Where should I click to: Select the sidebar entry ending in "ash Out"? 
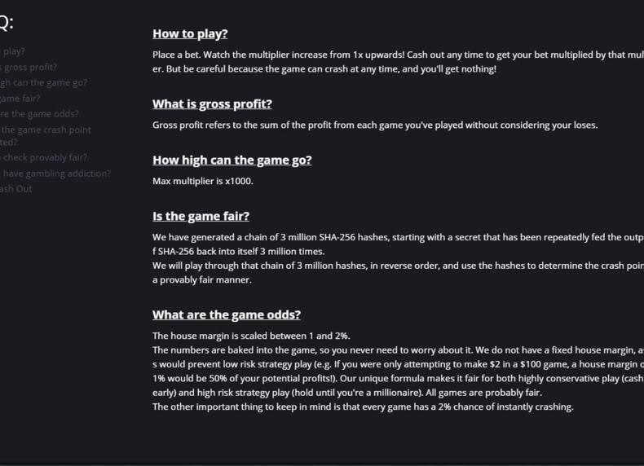click(16, 189)
